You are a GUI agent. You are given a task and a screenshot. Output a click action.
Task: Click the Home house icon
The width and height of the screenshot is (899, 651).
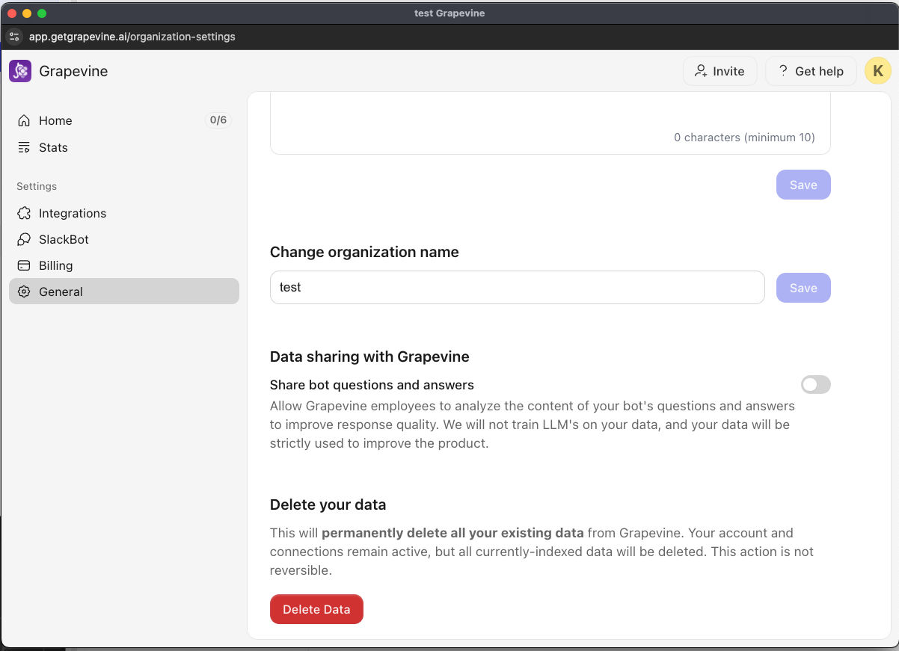click(x=24, y=120)
